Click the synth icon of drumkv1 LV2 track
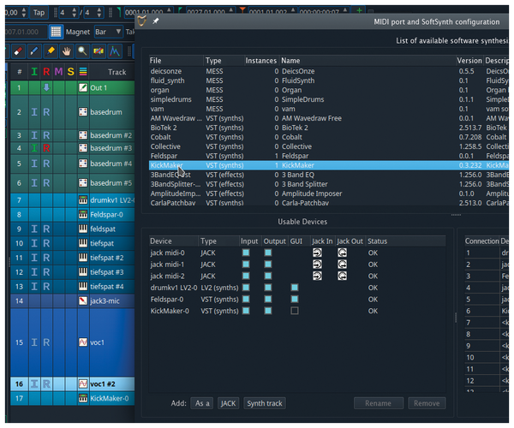 (x=83, y=199)
